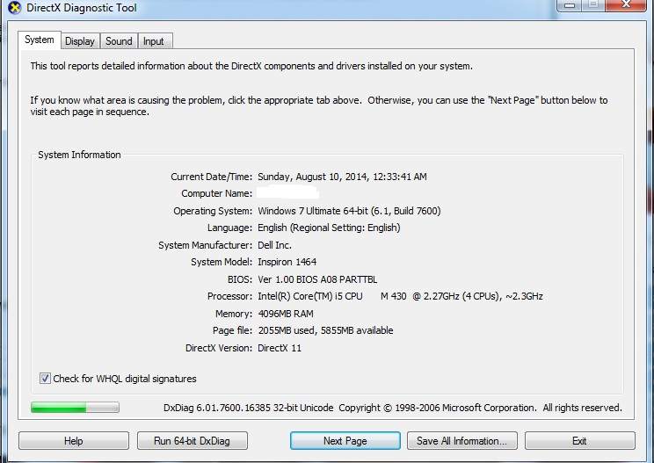
Task: Open the Display tab
Action: (80, 41)
